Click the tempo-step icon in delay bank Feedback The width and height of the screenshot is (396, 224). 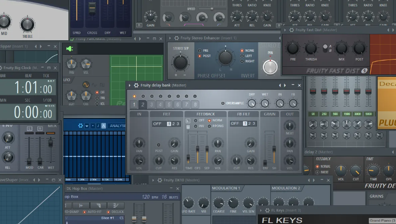coord(188,121)
